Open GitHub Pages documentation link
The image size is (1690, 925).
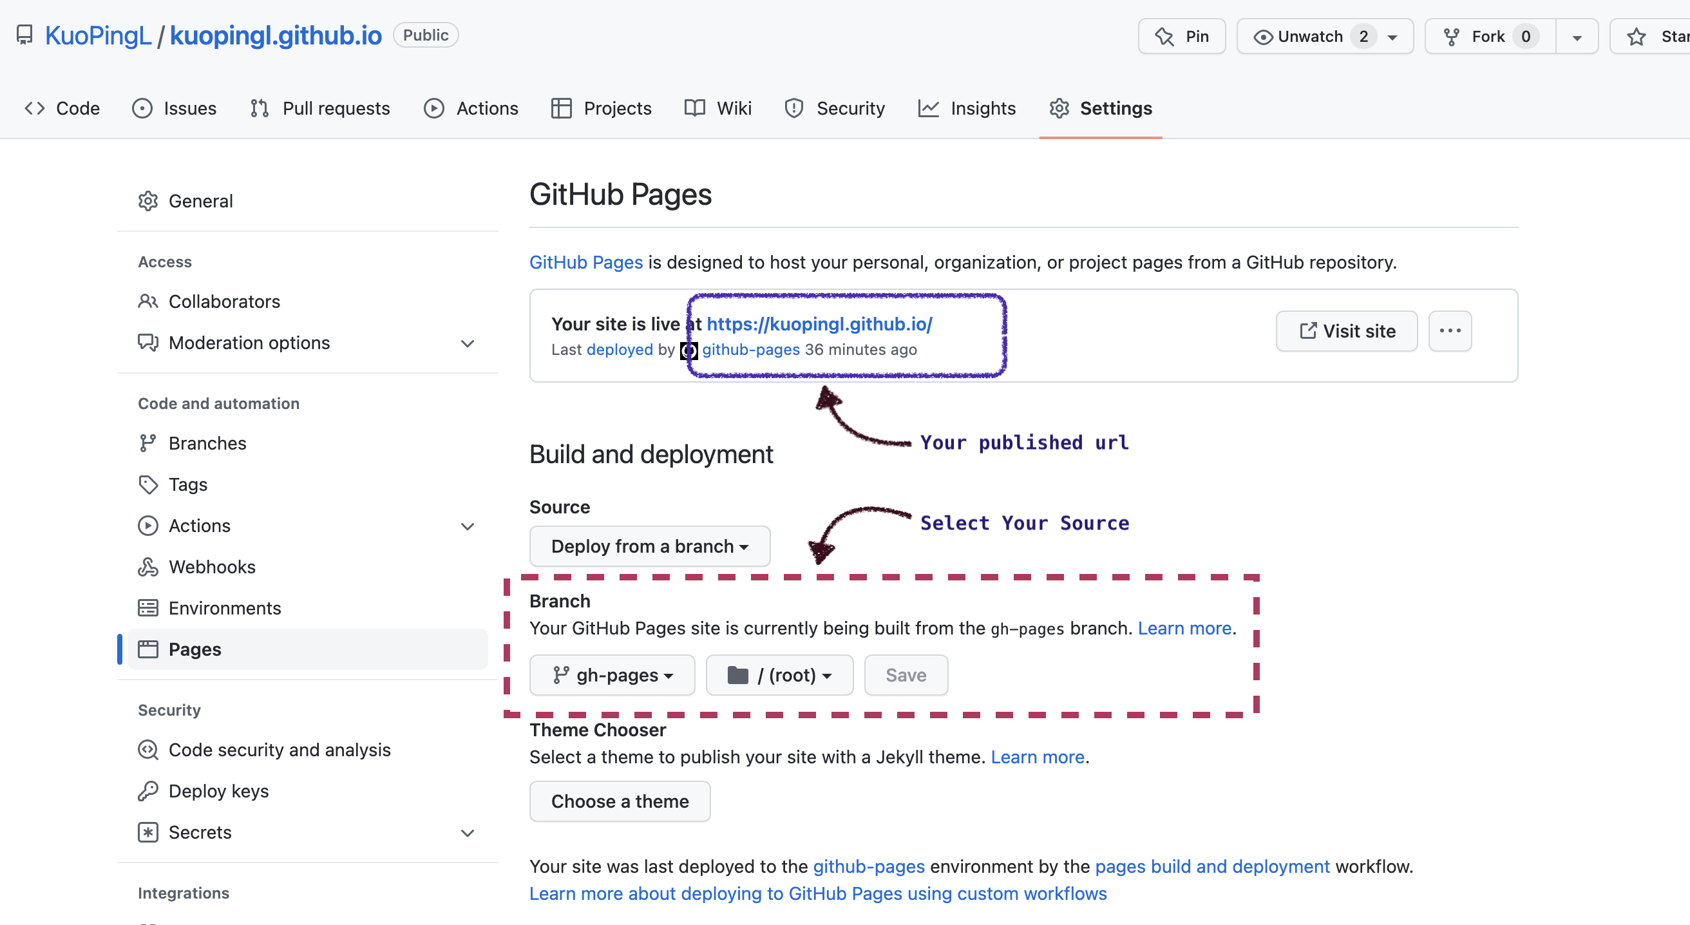[x=586, y=262]
